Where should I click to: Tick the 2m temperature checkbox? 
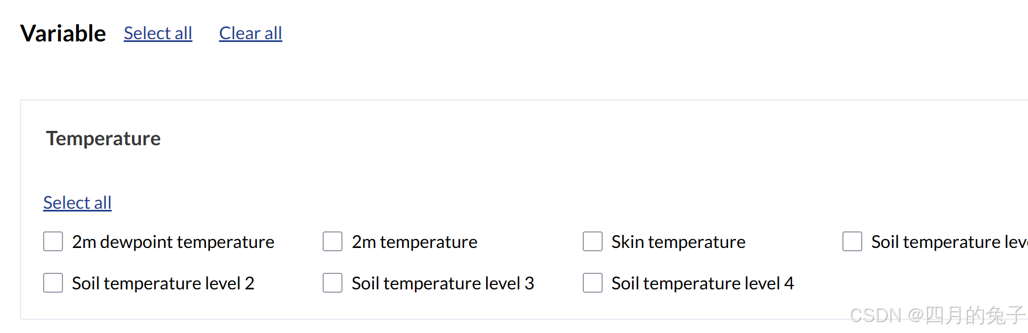point(333,241)
